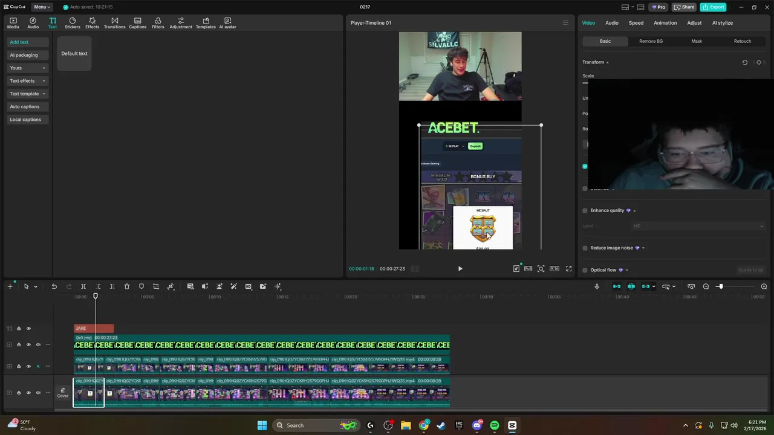Screen dimensions: 774x435
Task: Switch to the Animation inspector tab
Action: coord(665,23)
